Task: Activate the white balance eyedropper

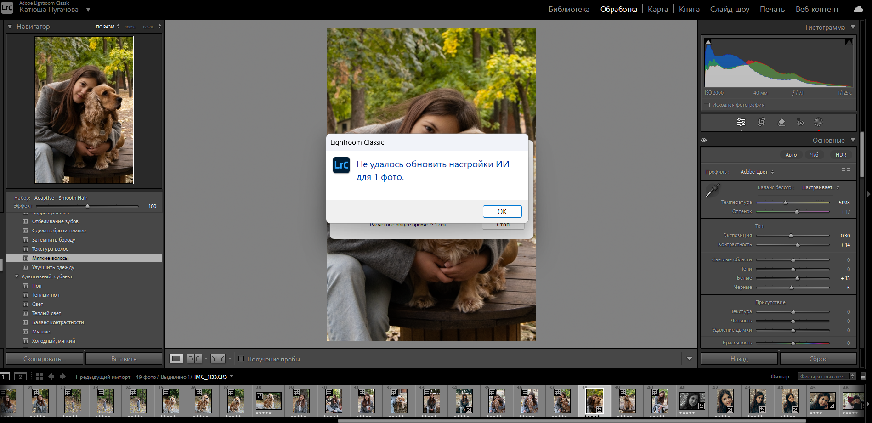Action: click(x=713, y=189)
